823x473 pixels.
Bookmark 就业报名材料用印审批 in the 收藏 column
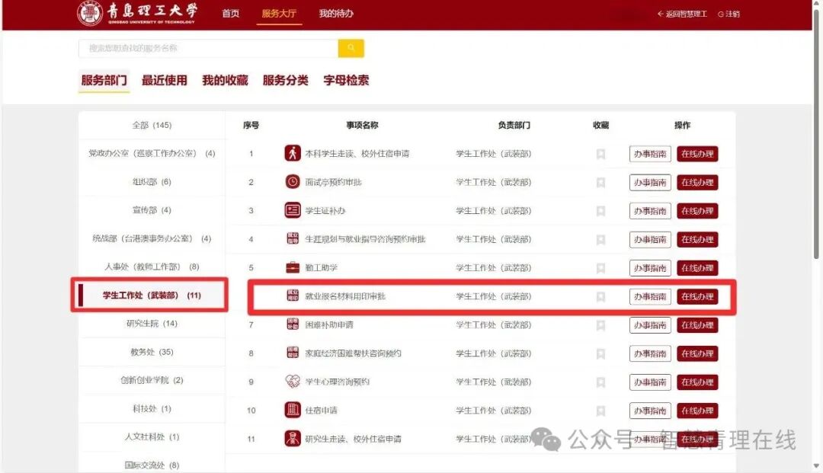tap(601, 297)
